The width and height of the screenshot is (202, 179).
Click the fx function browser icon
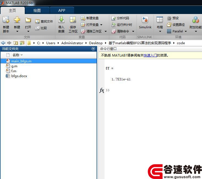pyautogui.click(x=102, y=90)
